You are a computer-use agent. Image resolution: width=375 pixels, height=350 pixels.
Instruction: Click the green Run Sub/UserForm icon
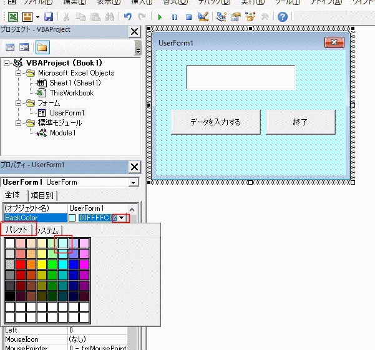pyautogui.click(x=160, y=17)
